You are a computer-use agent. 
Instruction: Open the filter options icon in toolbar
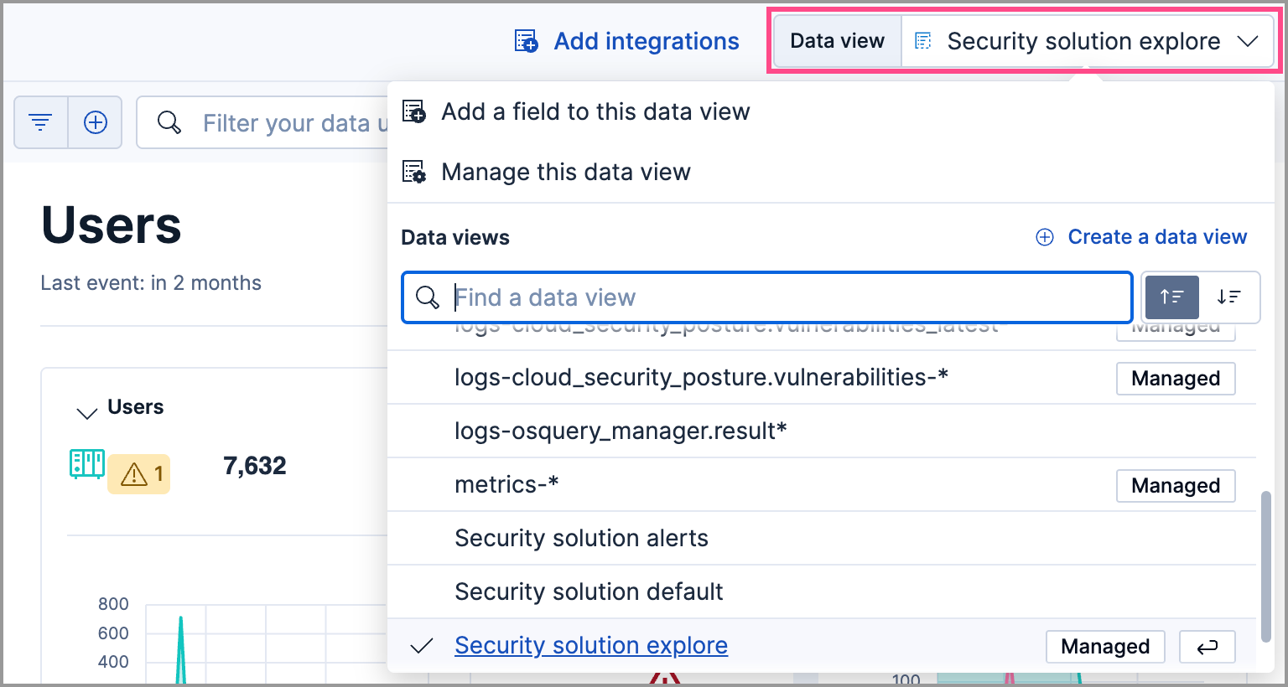click(40, 121)
